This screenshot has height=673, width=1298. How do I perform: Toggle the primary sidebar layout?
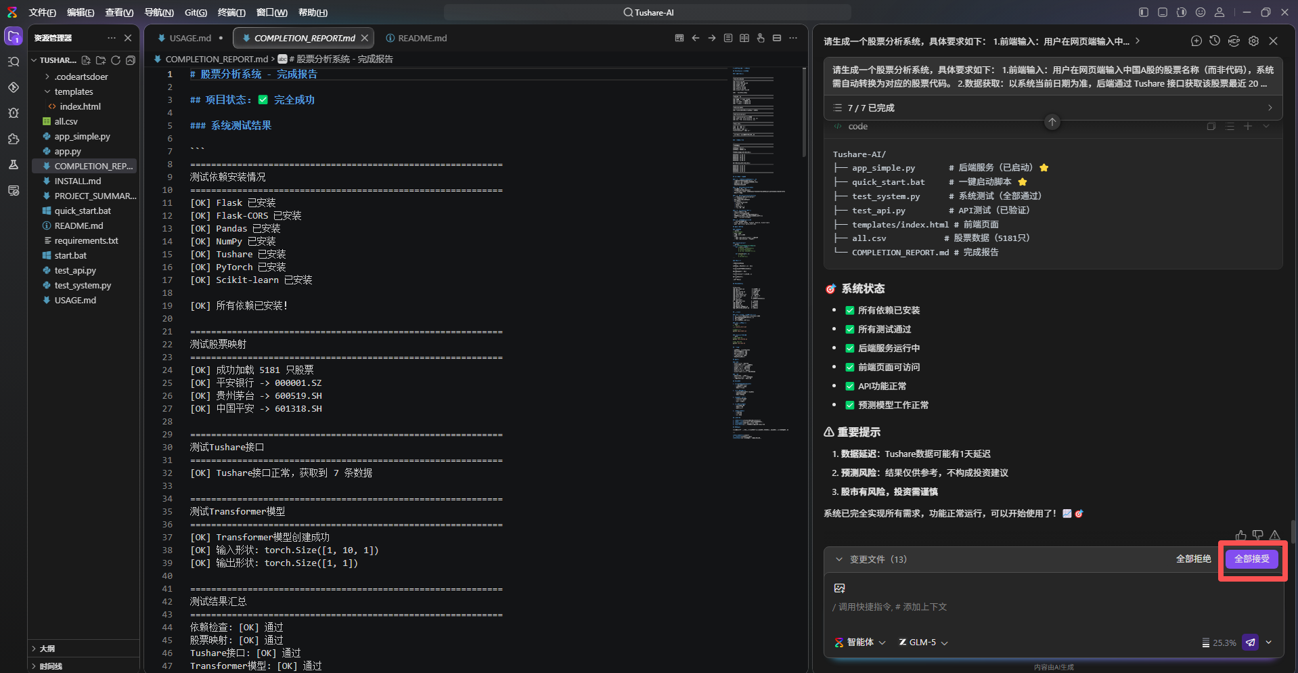point(1144,12)
